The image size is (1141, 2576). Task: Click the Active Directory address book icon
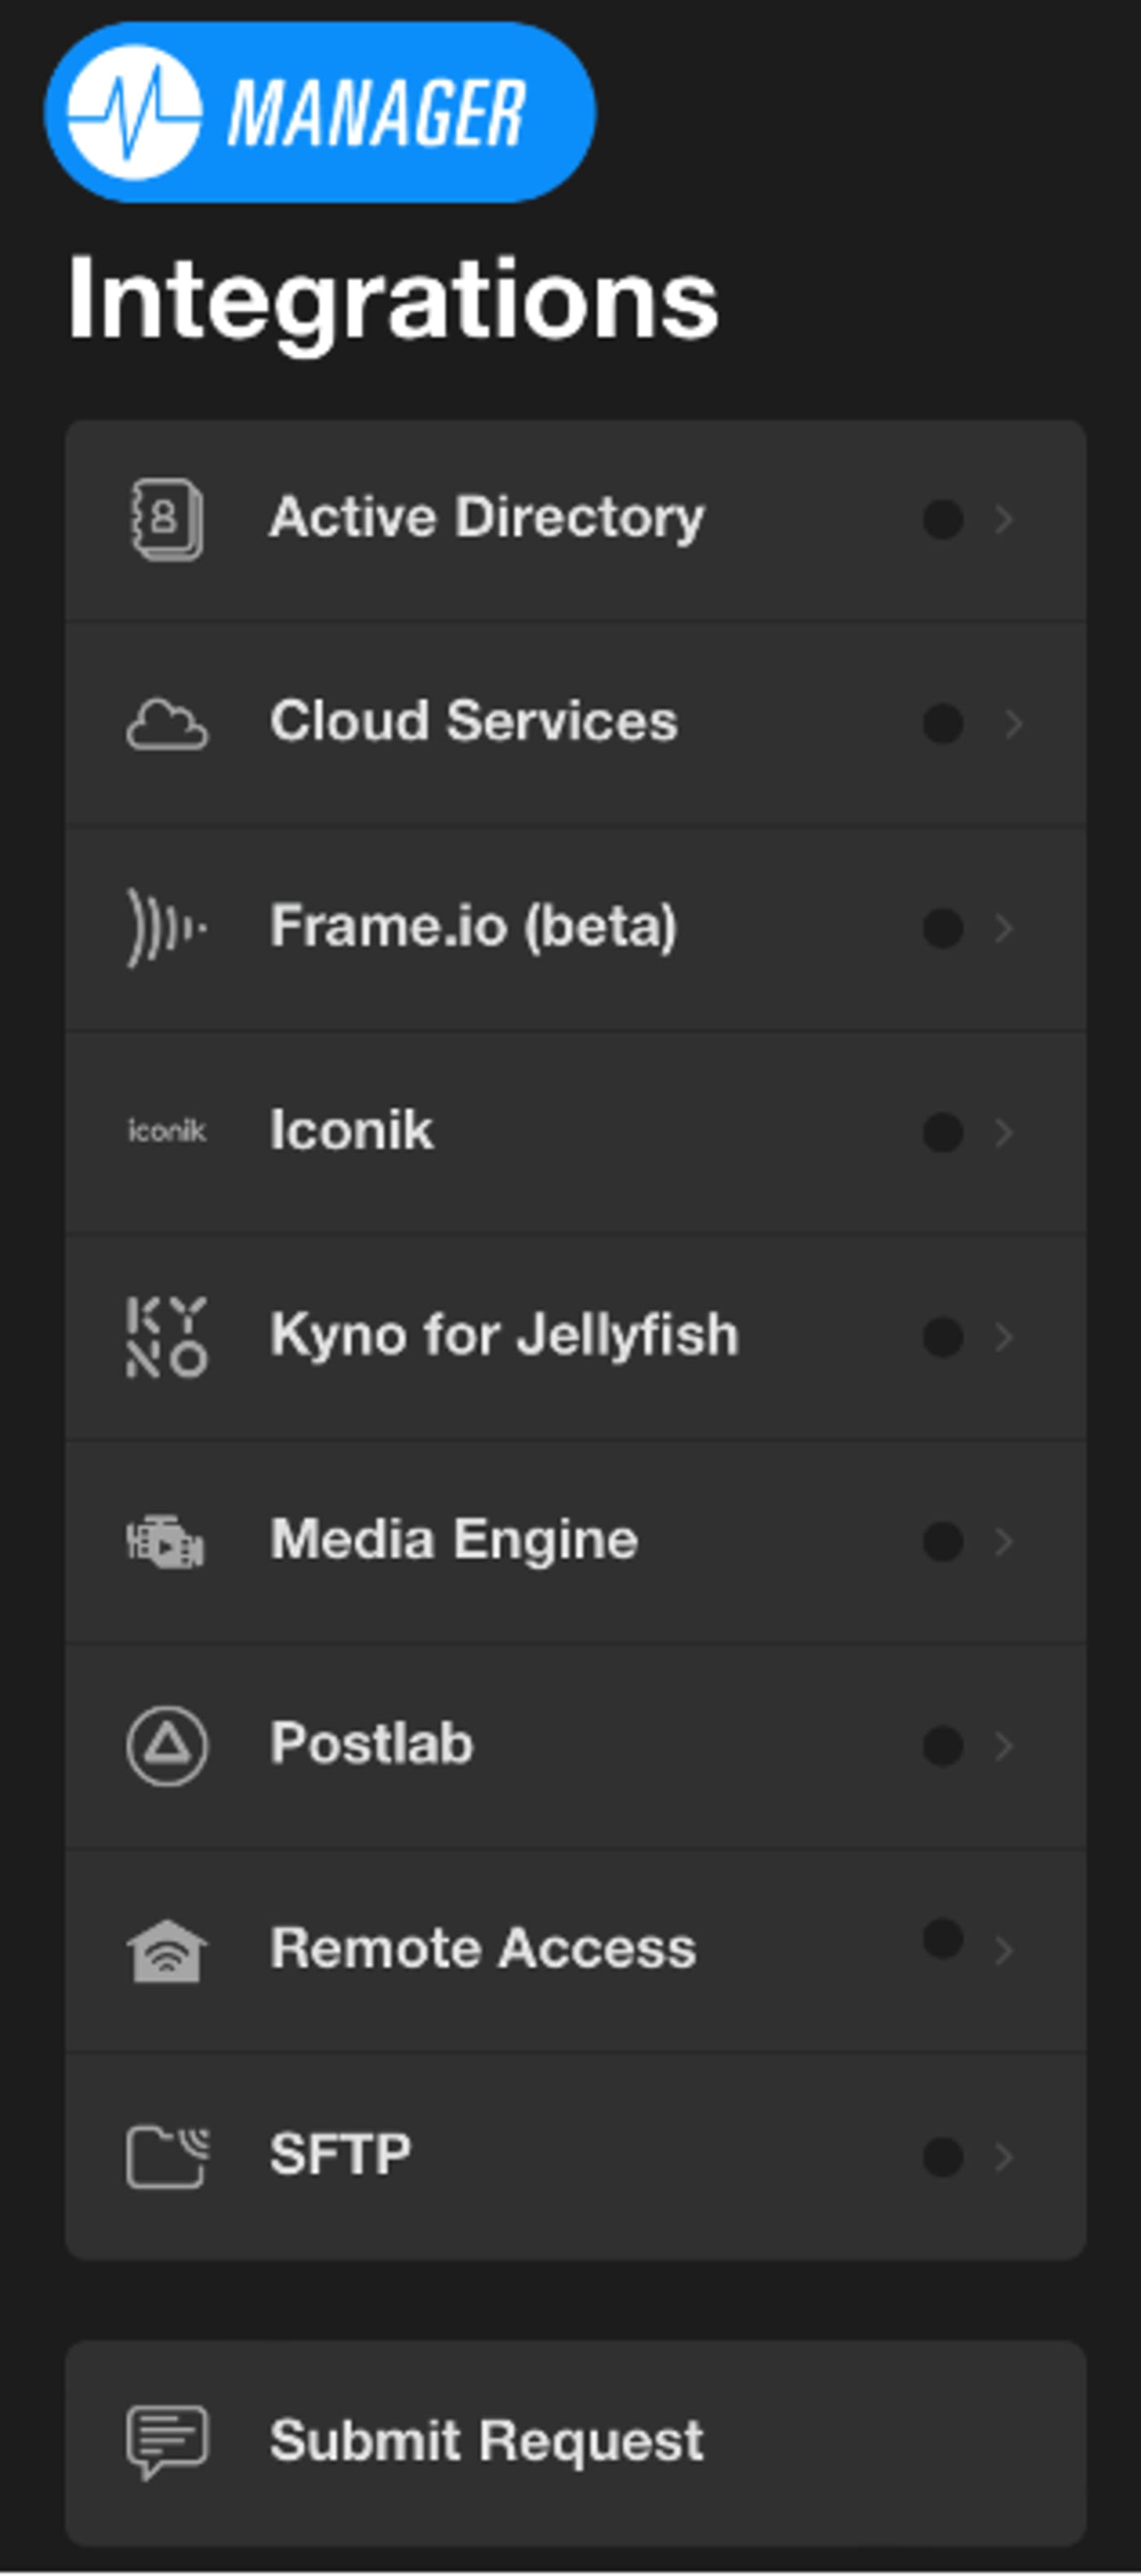(166, 519)
